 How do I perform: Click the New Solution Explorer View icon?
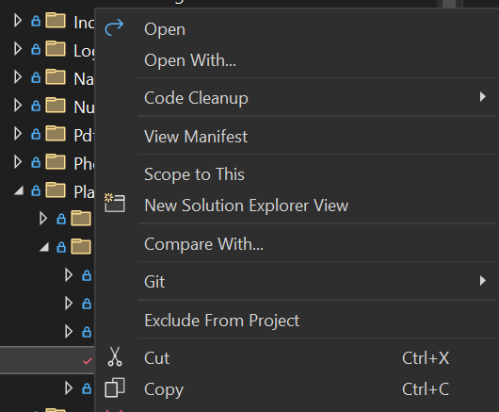pyautogui.click(x=115, y=203)
